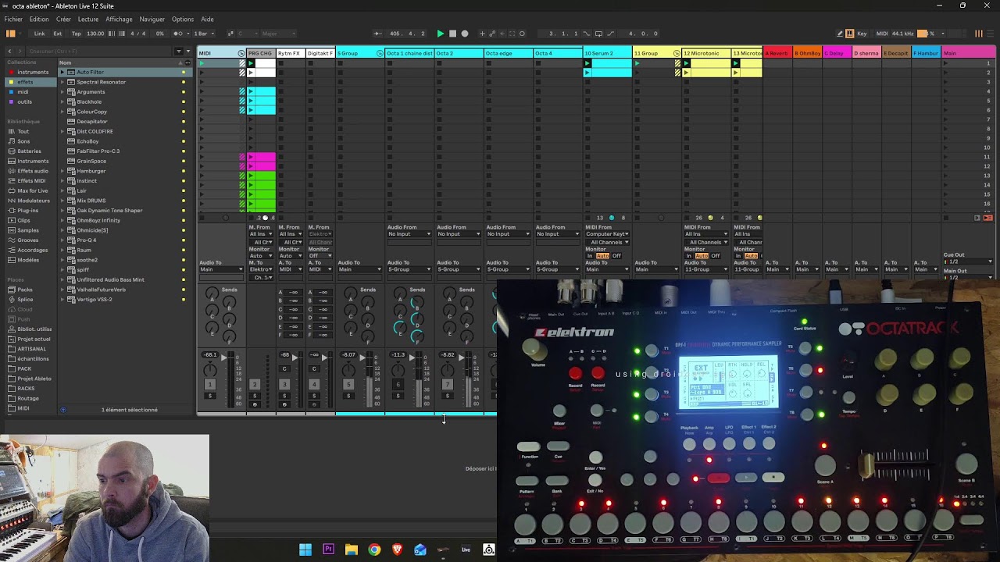Open the Edition menu
This screenshot has width=1000, height=562.
pyautogui.click(x=39, y=20)
